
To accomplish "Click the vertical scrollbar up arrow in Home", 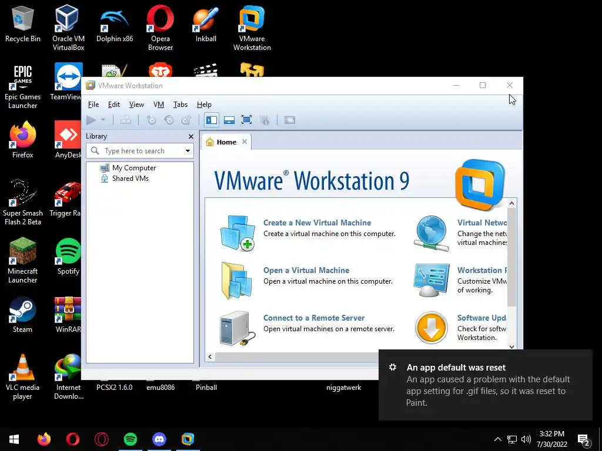I will pyautogui.click(x=512, y=203).
